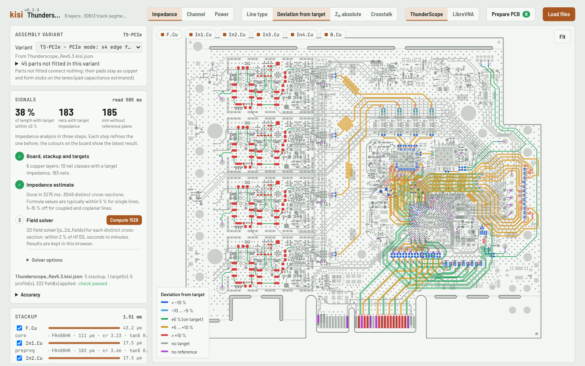Uncheck F.Cu checkbox in stackup
This screenshot has height=366, width=585.
[x=19, y=328]
